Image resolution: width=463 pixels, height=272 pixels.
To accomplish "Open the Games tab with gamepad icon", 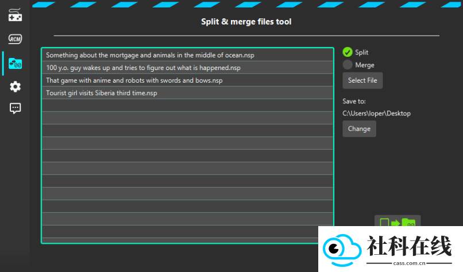I will click(x=15, y=15).
